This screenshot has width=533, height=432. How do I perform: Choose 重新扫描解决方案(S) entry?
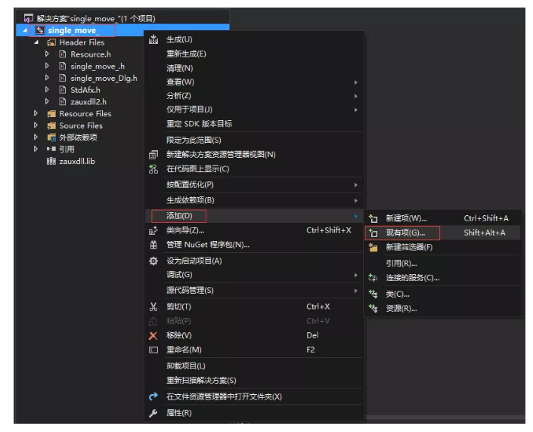tap(254, 381)
